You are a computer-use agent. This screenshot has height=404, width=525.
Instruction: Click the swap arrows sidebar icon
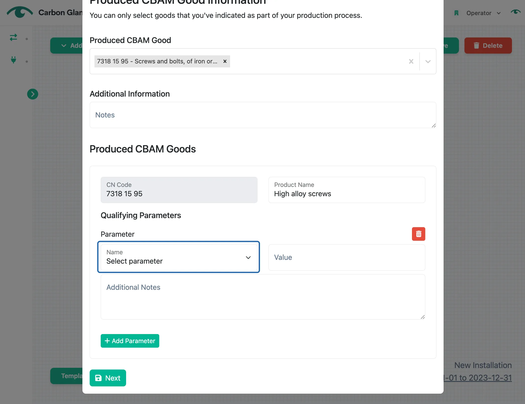(x=13, y=38)
